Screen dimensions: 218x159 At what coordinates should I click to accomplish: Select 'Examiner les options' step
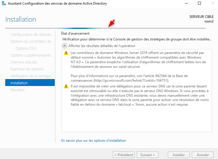[x=27, y=69]
